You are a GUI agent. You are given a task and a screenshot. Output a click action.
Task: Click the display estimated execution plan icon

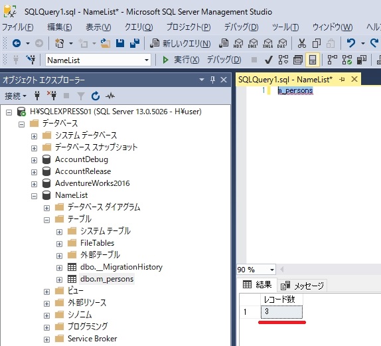pyautogui.click(x=283, y=60)
